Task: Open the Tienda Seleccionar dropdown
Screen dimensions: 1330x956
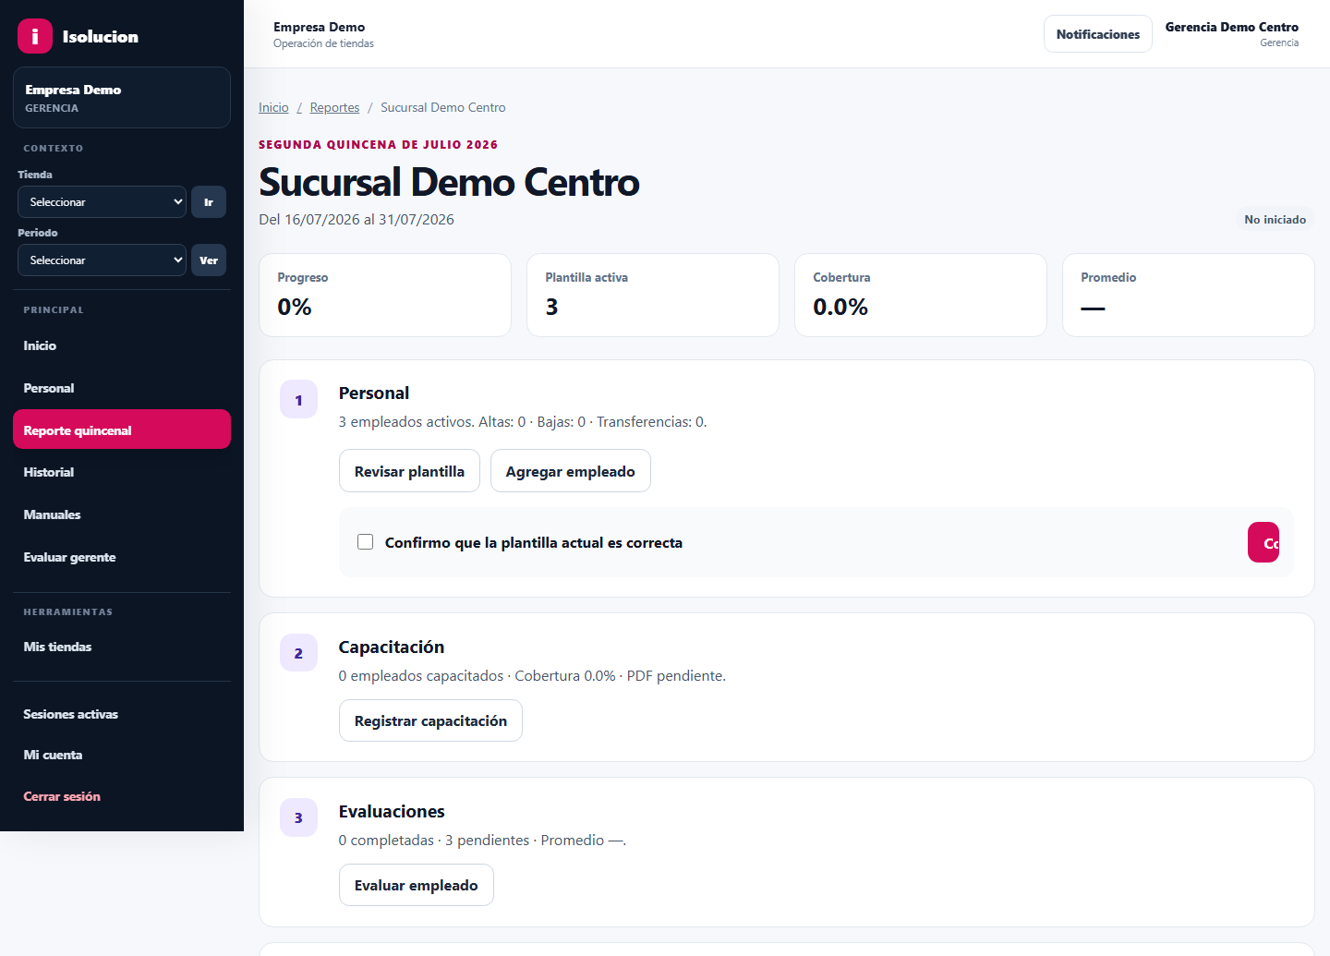Action: (102, 201)
